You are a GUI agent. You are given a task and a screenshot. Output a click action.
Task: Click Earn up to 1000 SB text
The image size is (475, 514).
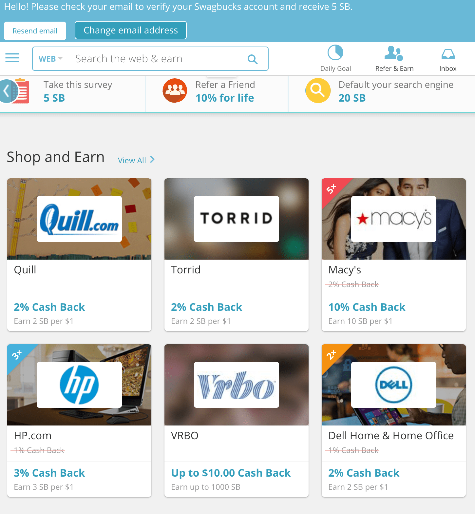tap(206, 487)
